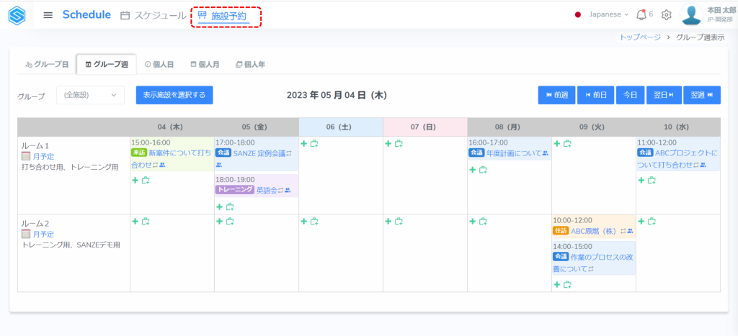Switch to the 個人月 tab
Image resolution: width=738 pixels, height=336 pixels.
(207, 65)
